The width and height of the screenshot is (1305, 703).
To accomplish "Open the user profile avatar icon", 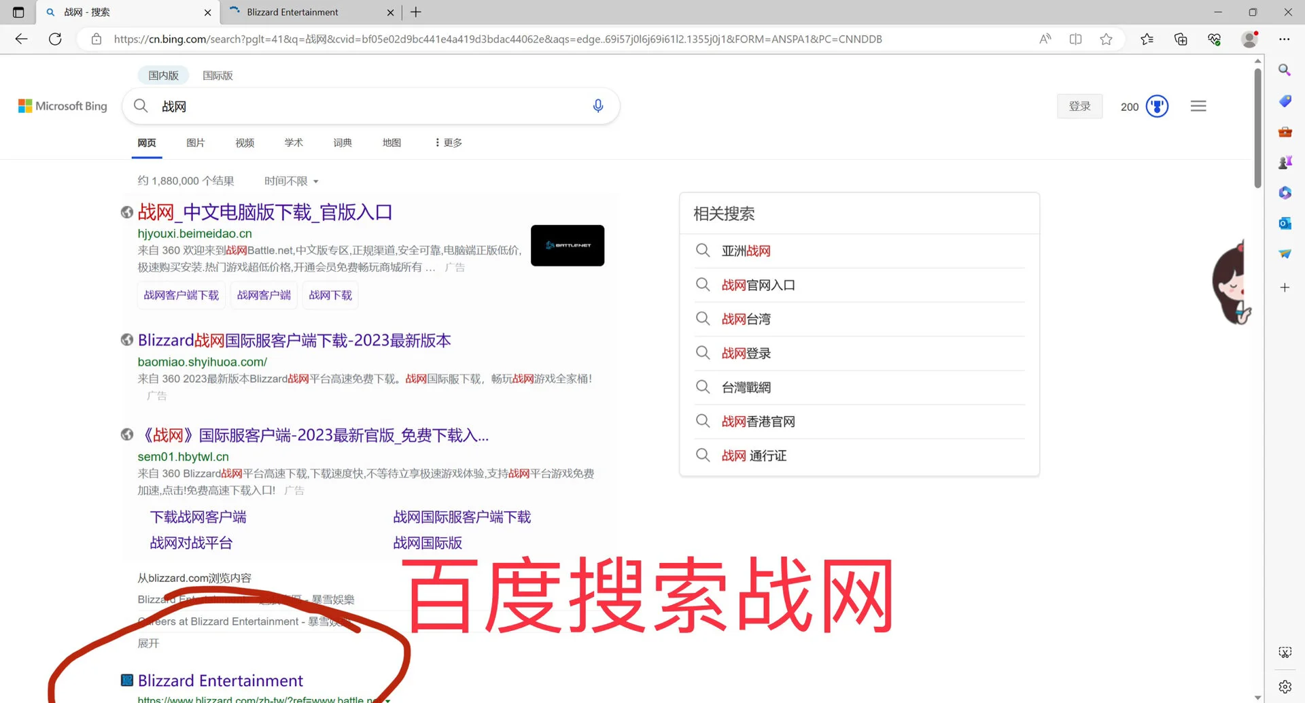I will 1249,39.
